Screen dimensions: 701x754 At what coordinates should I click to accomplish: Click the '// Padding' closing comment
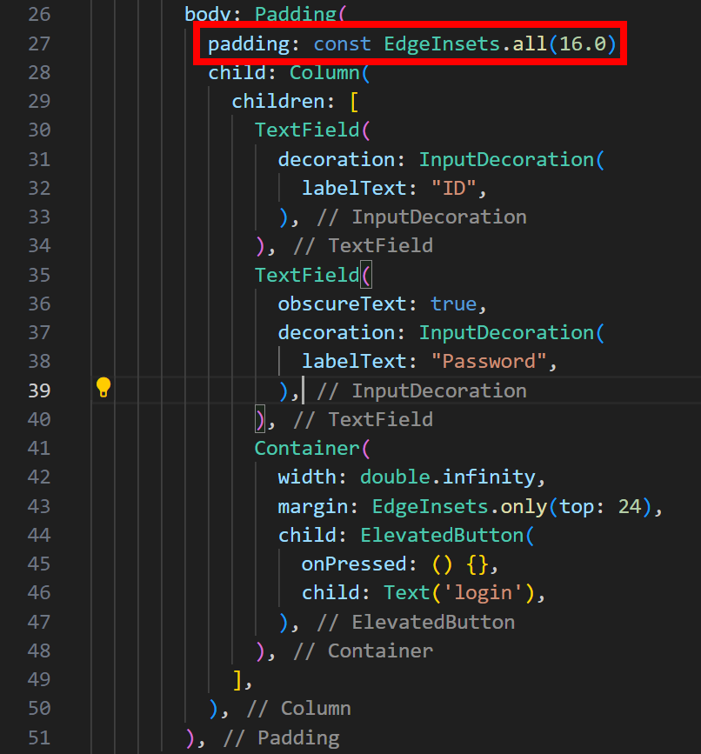[281, 738]
